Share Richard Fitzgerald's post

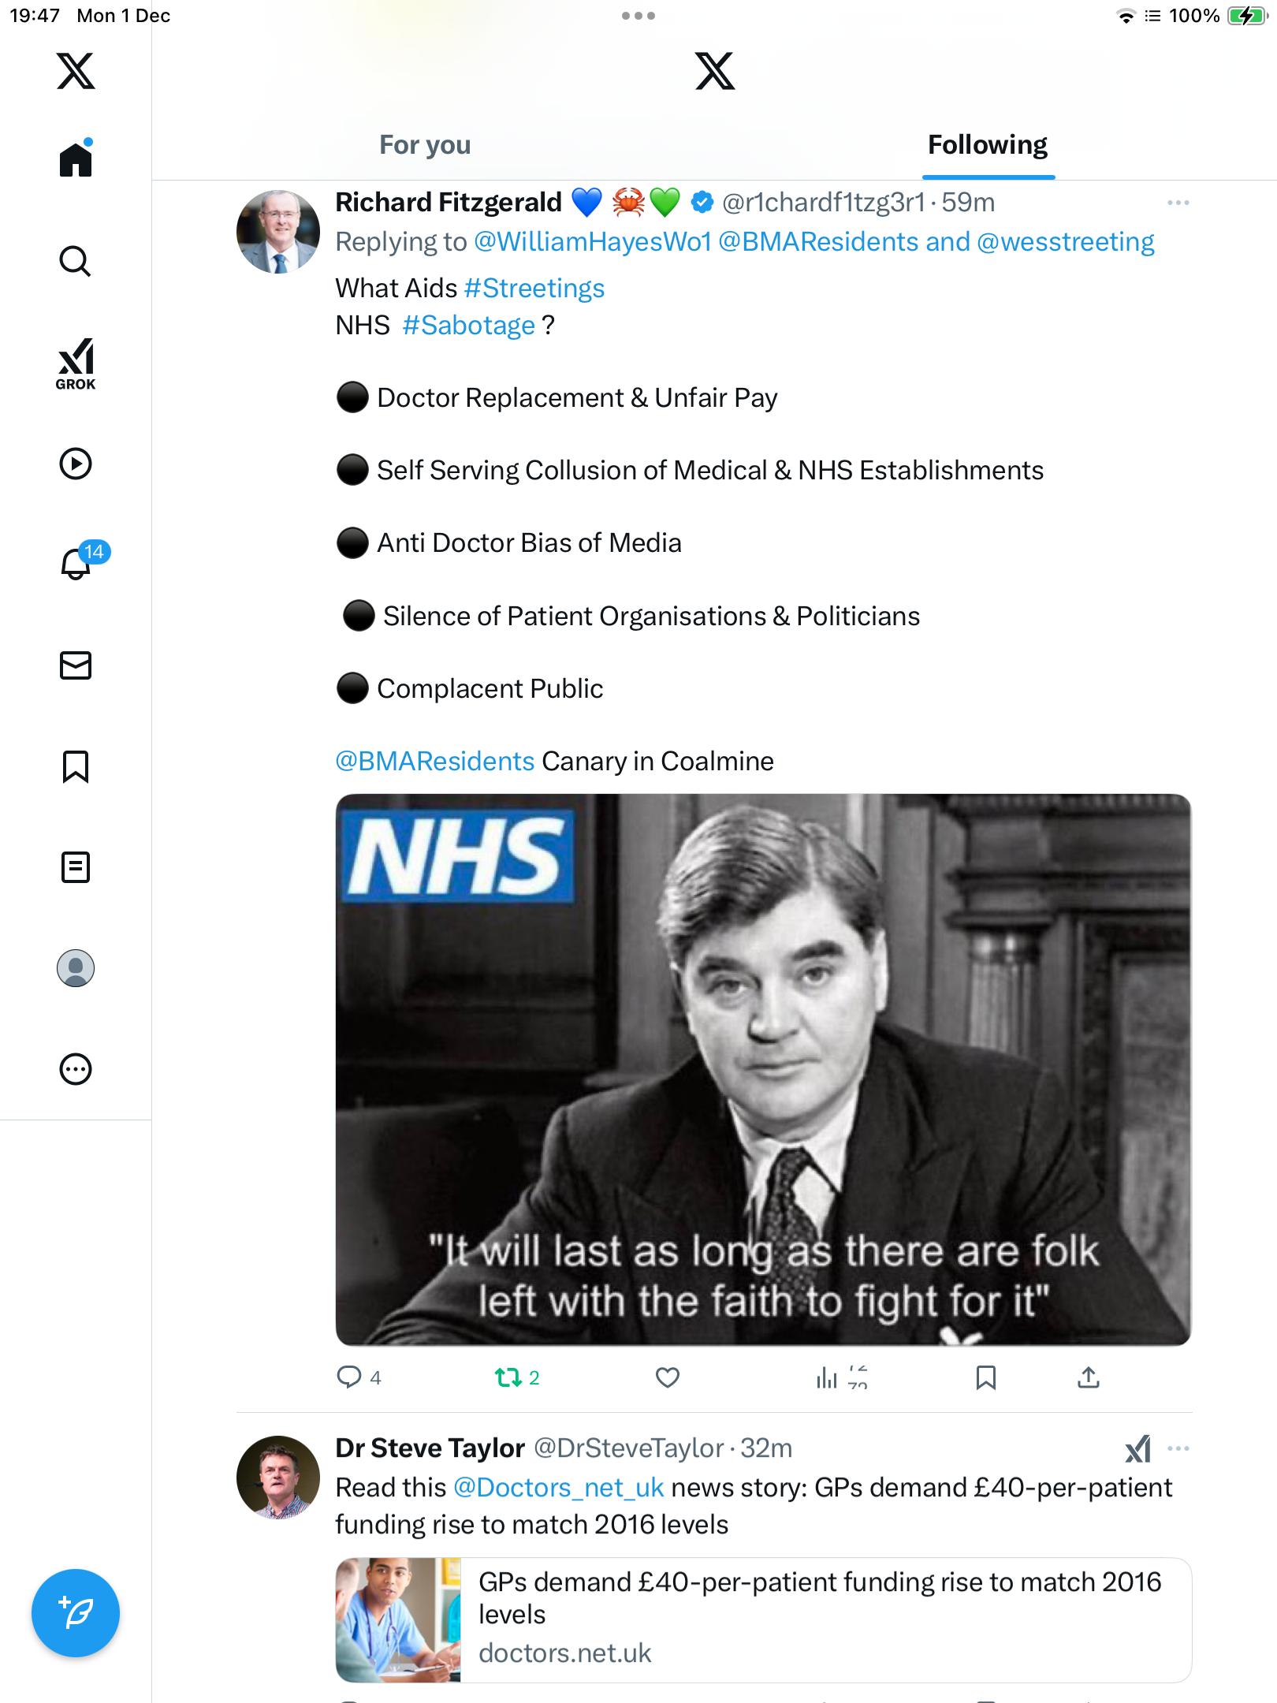coord(1089,1377)
